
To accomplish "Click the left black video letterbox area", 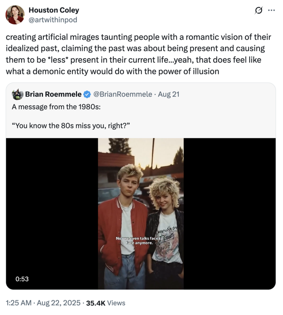I will point(52,213).
